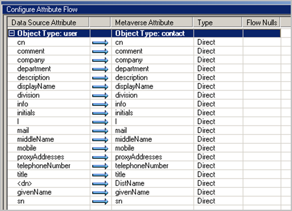Click the flow arrow for the sn attribute
292x211 pixels.
click(100, 201)
